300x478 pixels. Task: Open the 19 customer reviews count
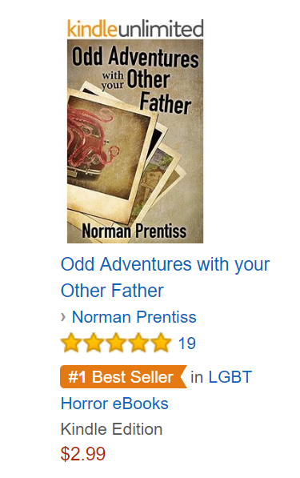[x=187, y=343]
